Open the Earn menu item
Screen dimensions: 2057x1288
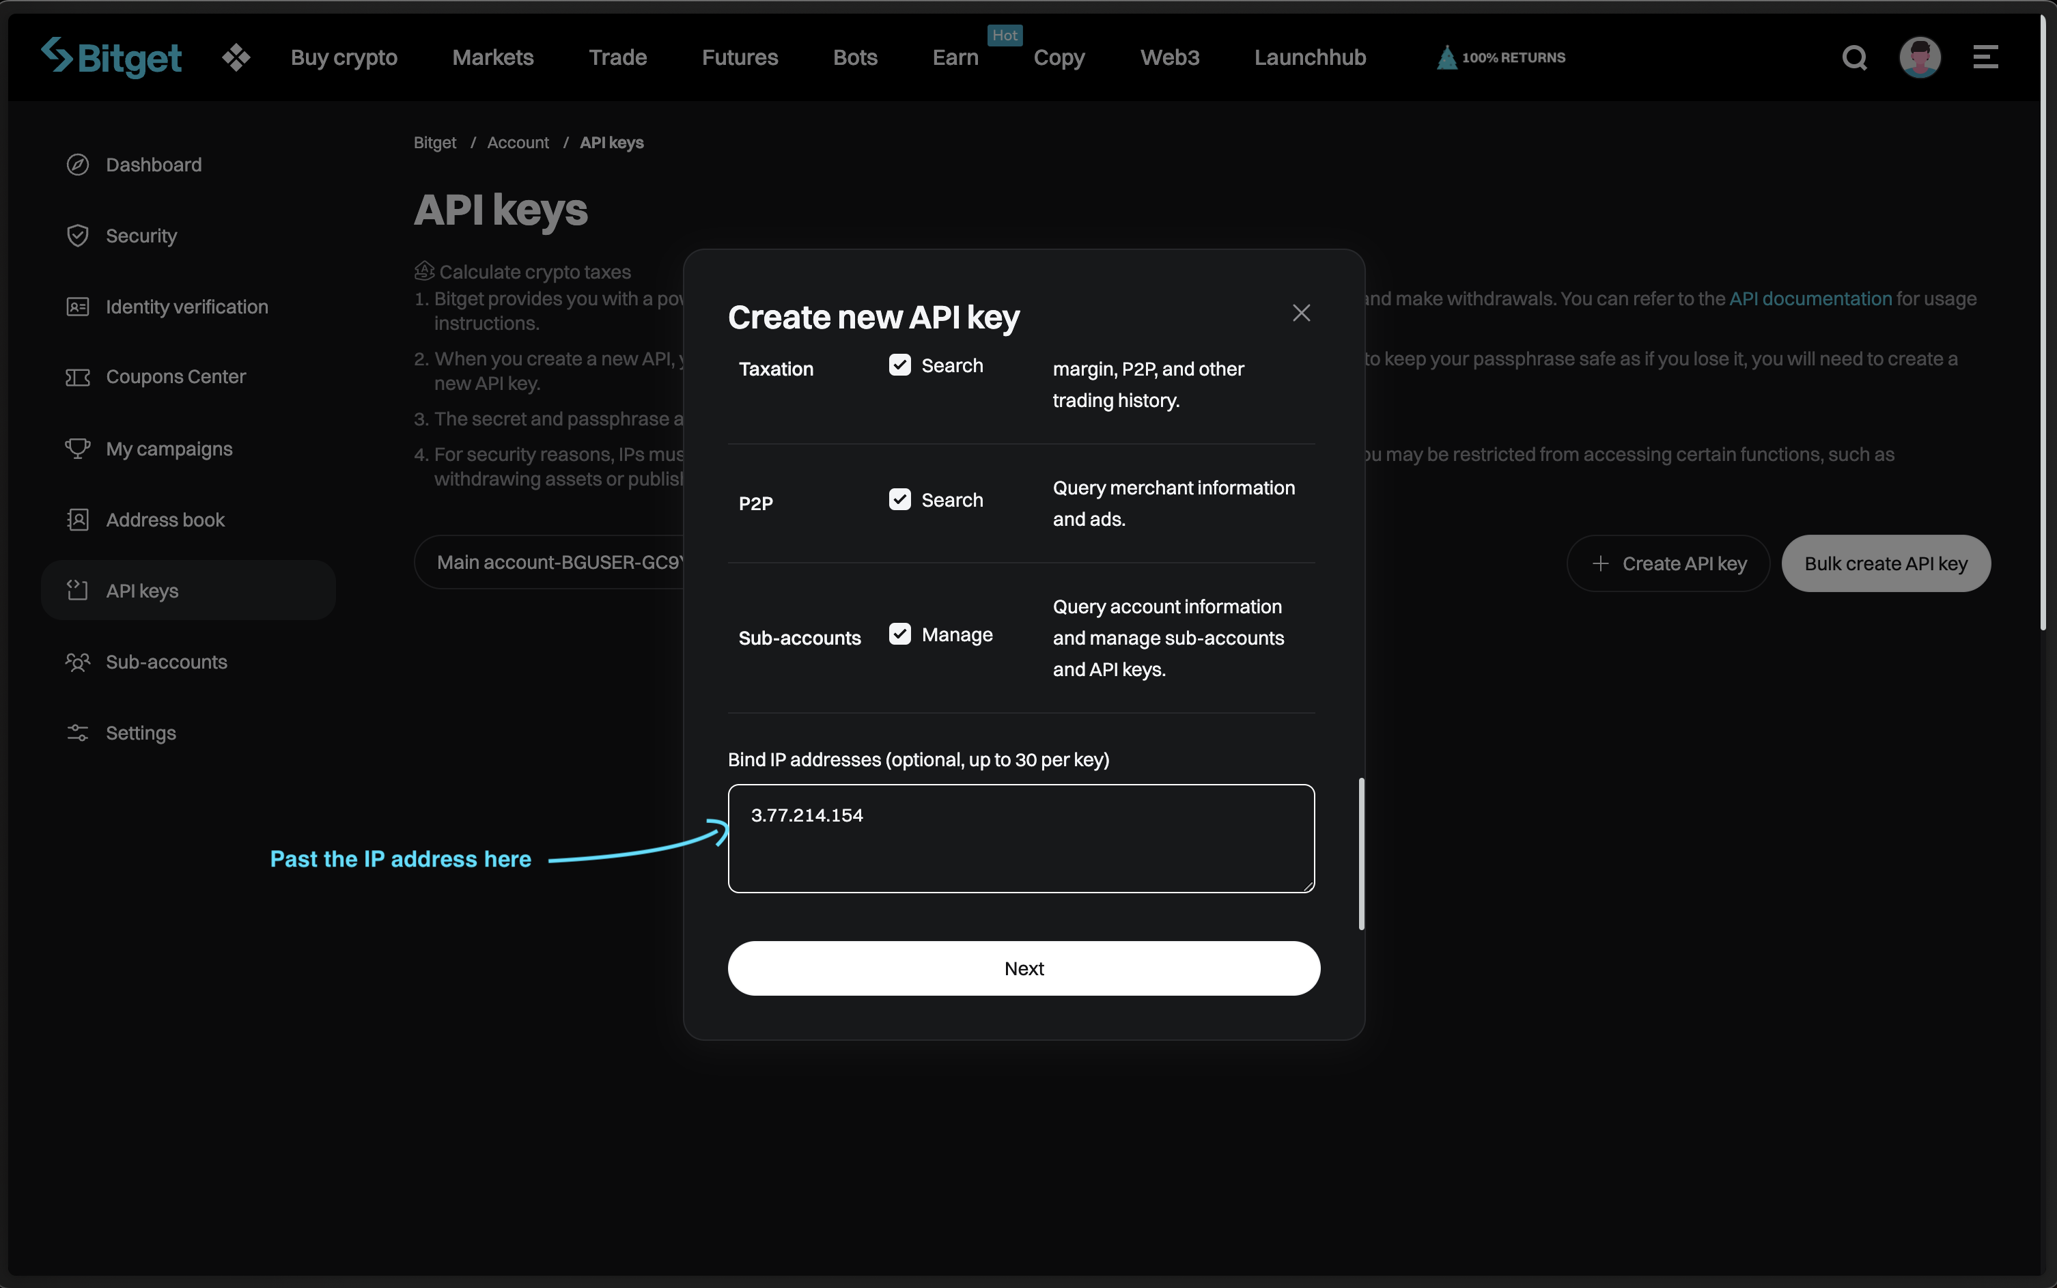tap(955, 57)
